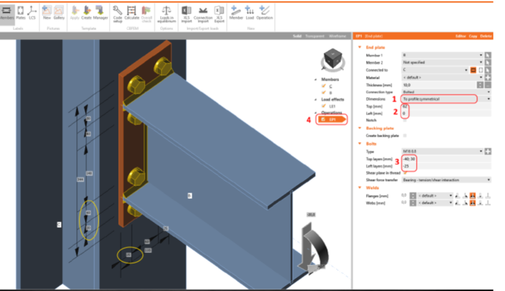This screenshot has height=291, width=505.
Task: Collapse the Welds section
Action: pyautogui.click(x=360, y=187)
